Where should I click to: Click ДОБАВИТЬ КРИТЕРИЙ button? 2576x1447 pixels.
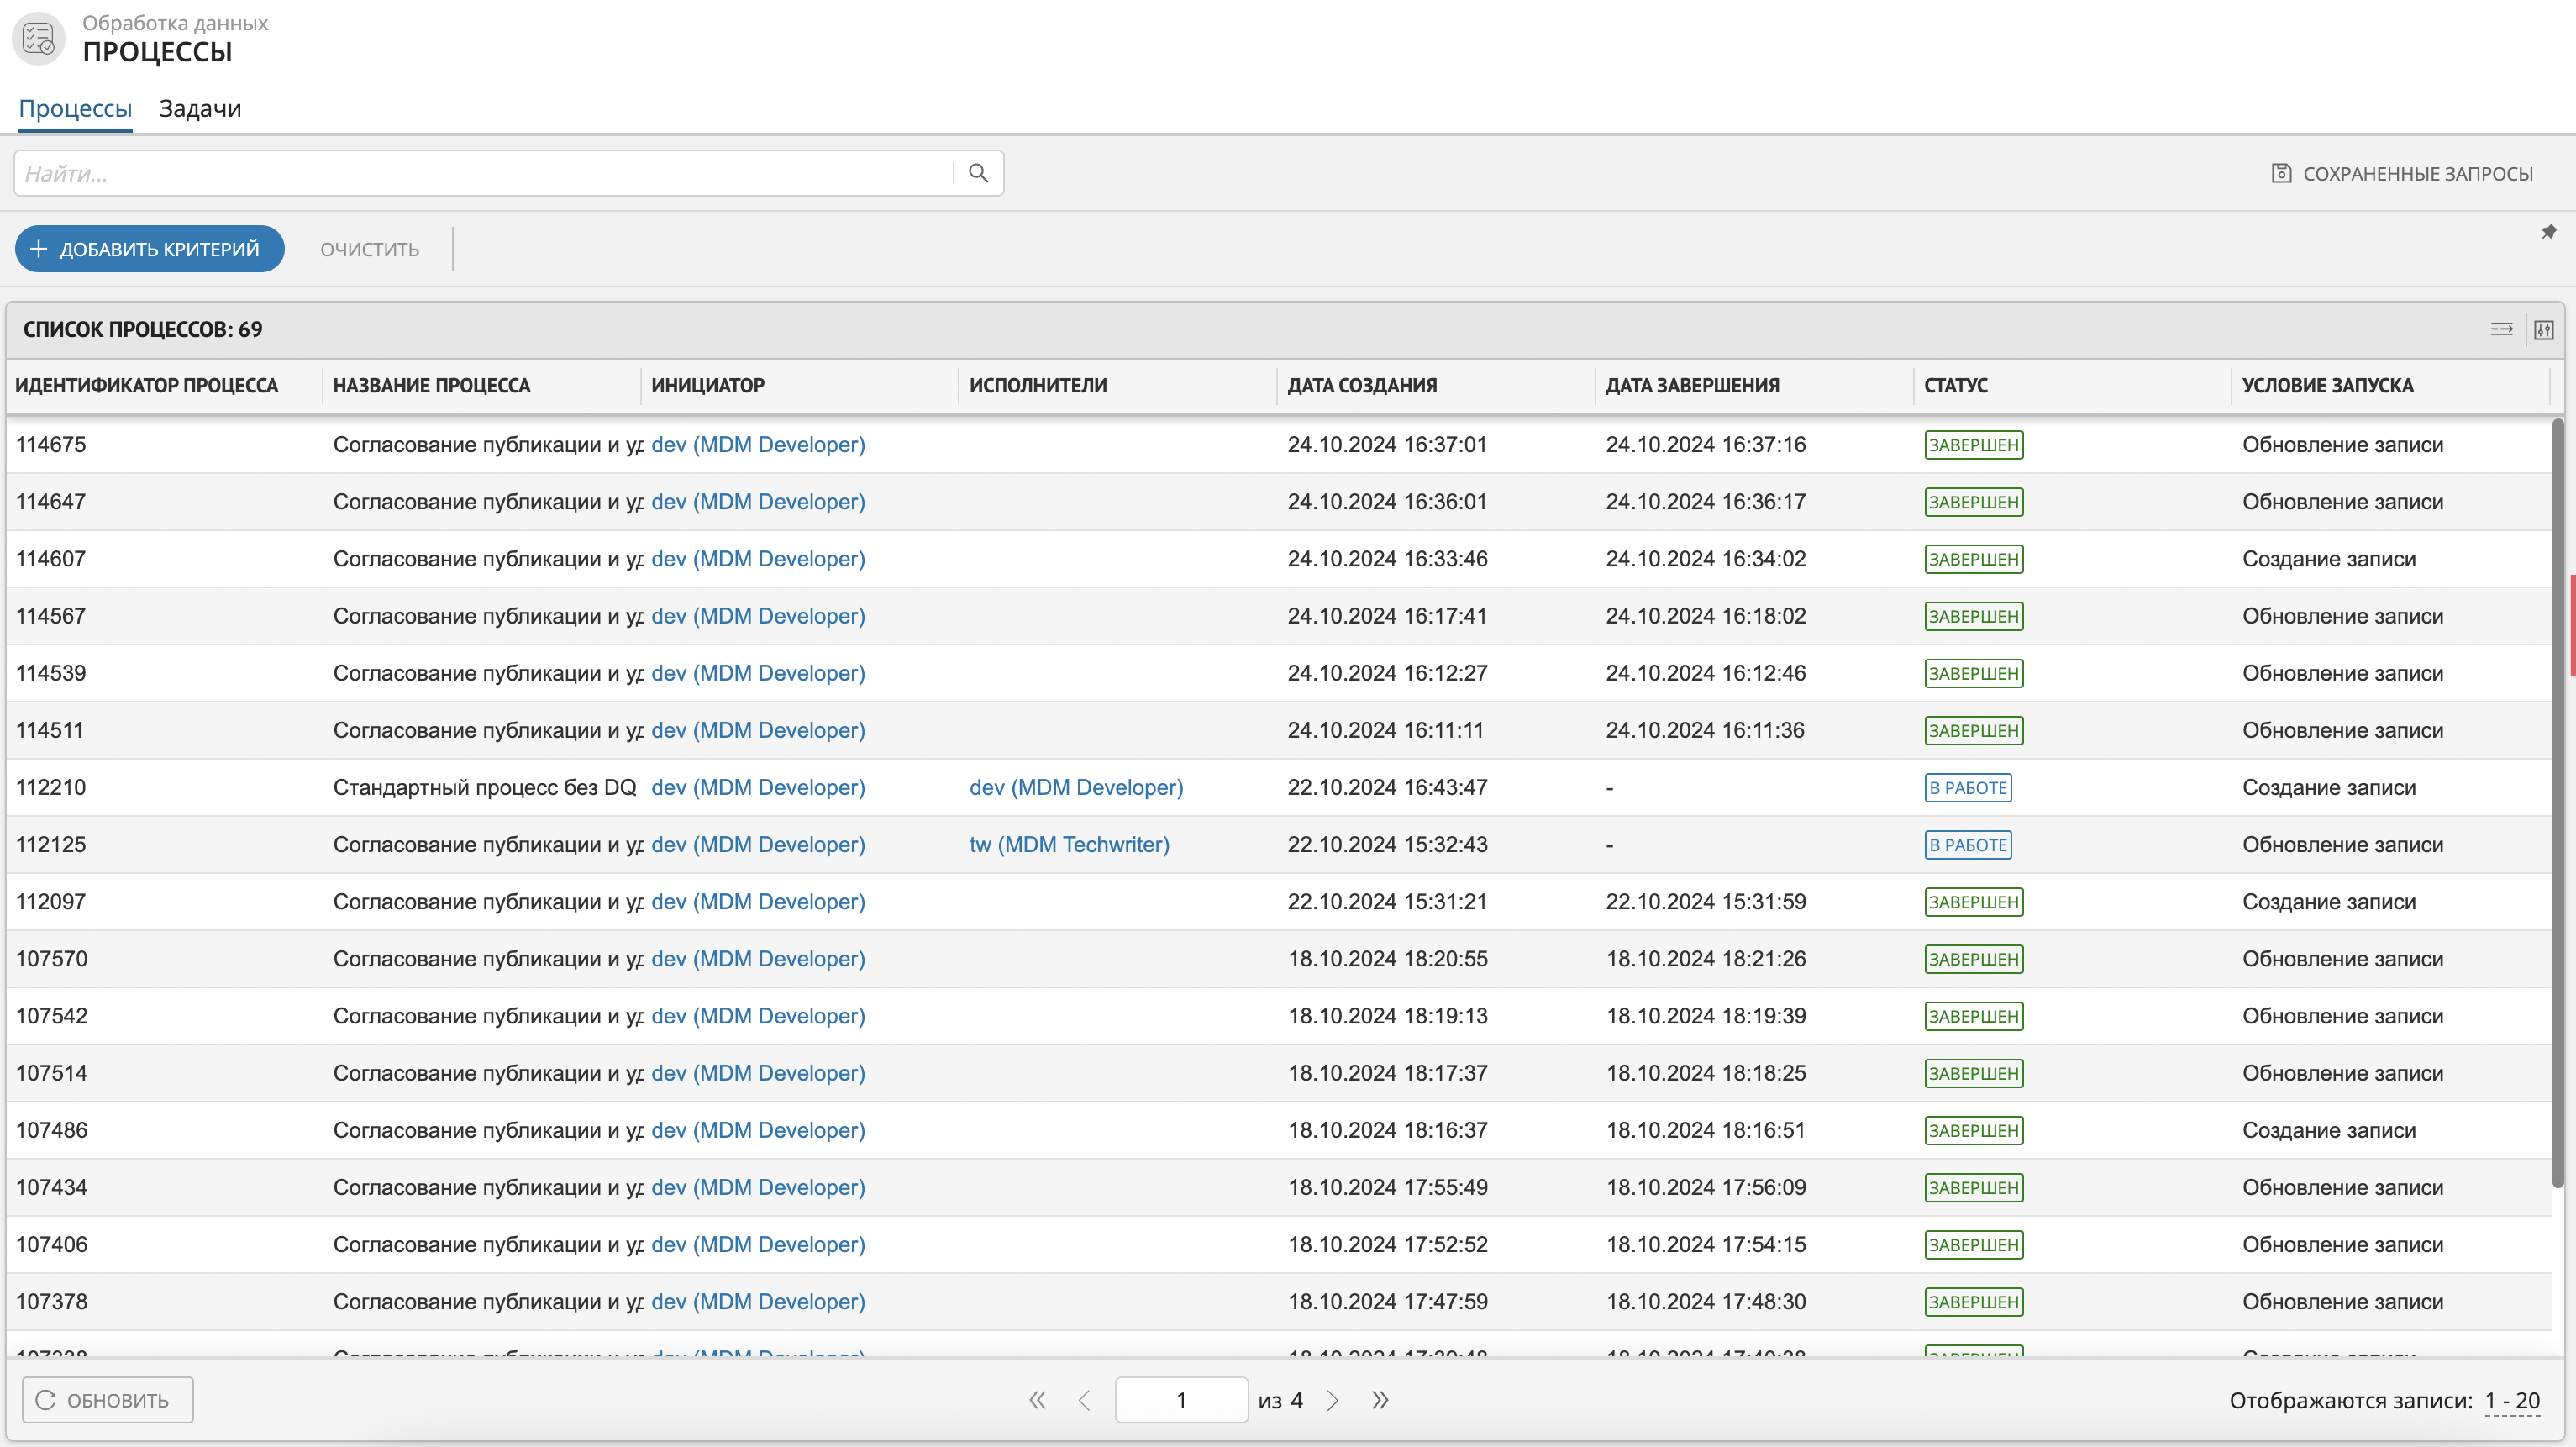tap(149, 249)
